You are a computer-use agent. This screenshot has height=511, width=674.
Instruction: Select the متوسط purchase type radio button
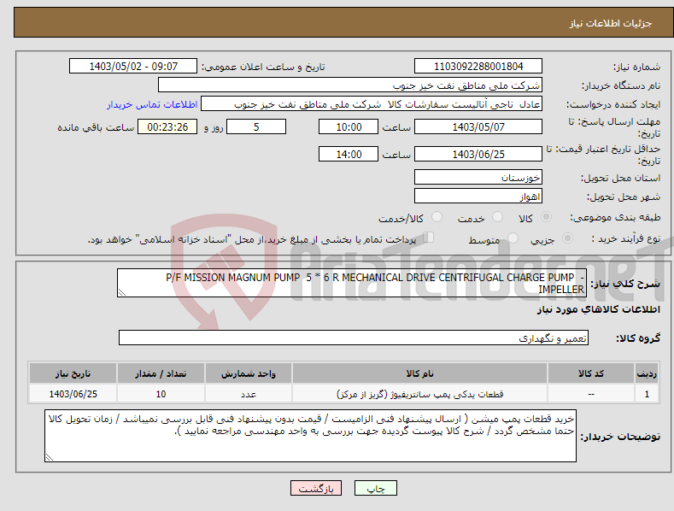pyautogui.click(x=513, y=238)
